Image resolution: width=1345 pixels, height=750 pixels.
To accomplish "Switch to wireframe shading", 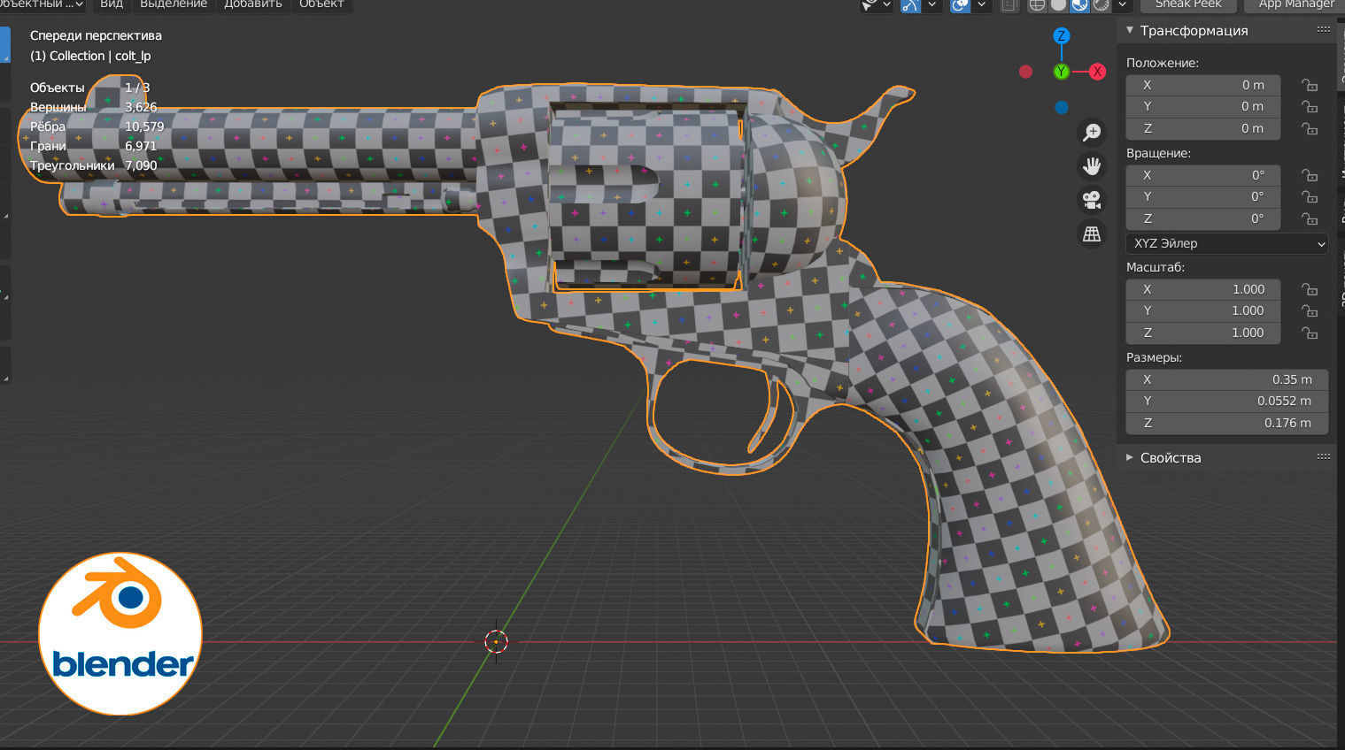I will tap(1037, 4).
